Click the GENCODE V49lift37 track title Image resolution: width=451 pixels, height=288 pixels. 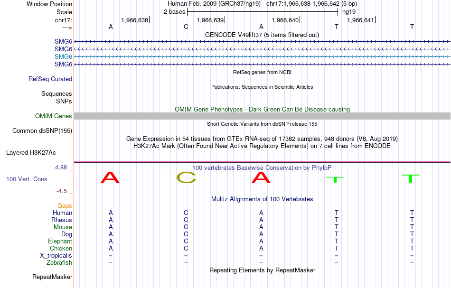point(262,35)
